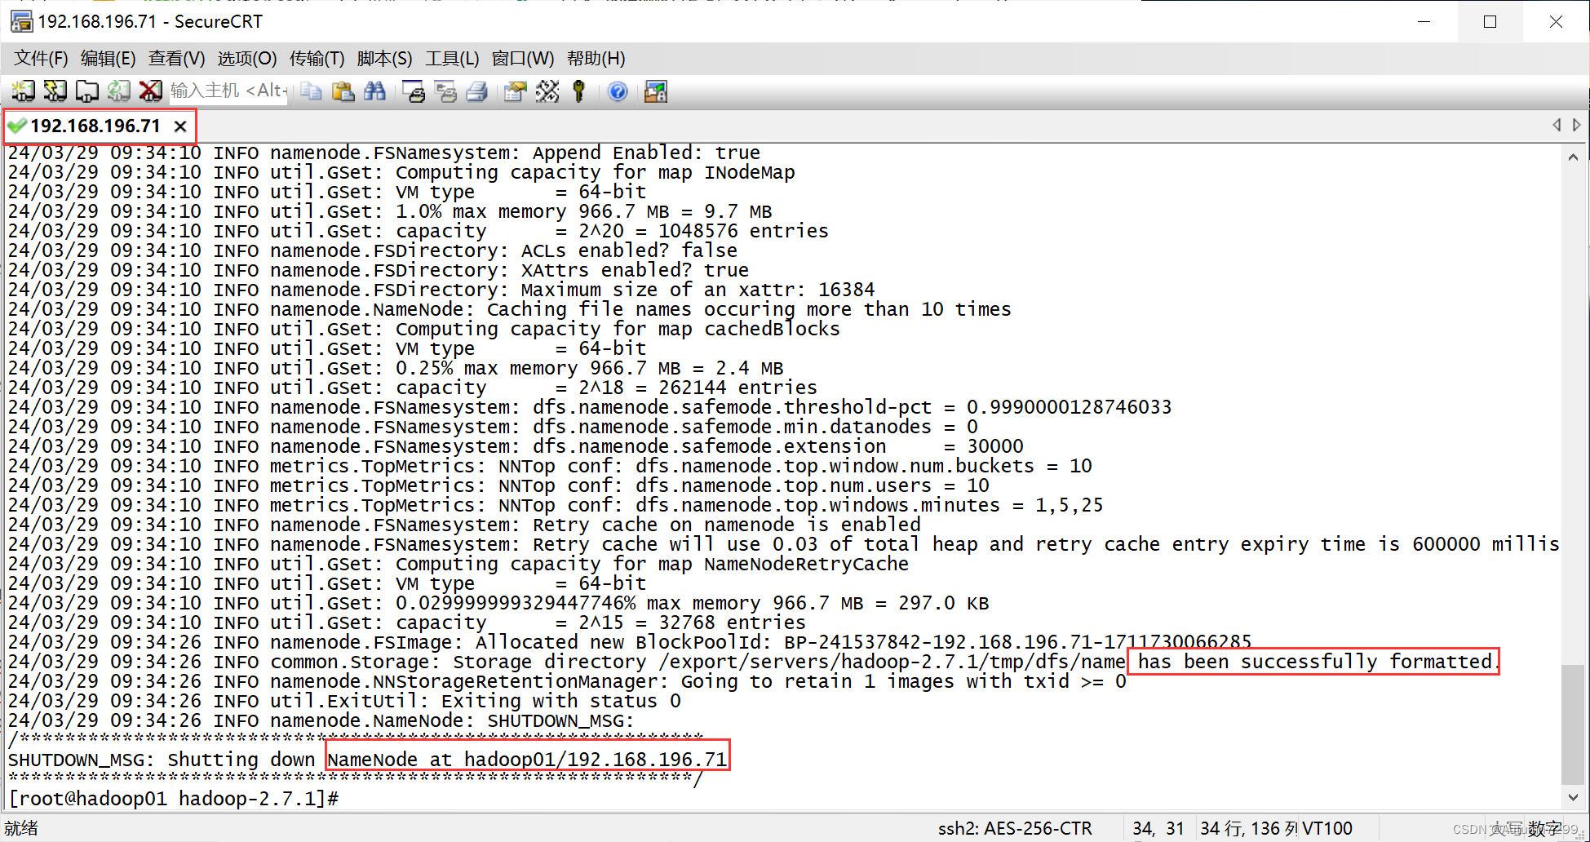The height and width of the screenshot is (842, 1590).
Task: Click the 'ACLs enabled? false' log line
Action: click(x=373, y=250)
